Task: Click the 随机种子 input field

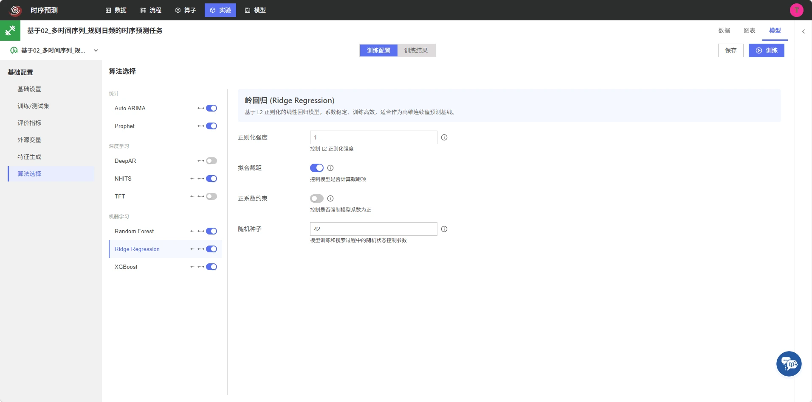Action: 374,229
